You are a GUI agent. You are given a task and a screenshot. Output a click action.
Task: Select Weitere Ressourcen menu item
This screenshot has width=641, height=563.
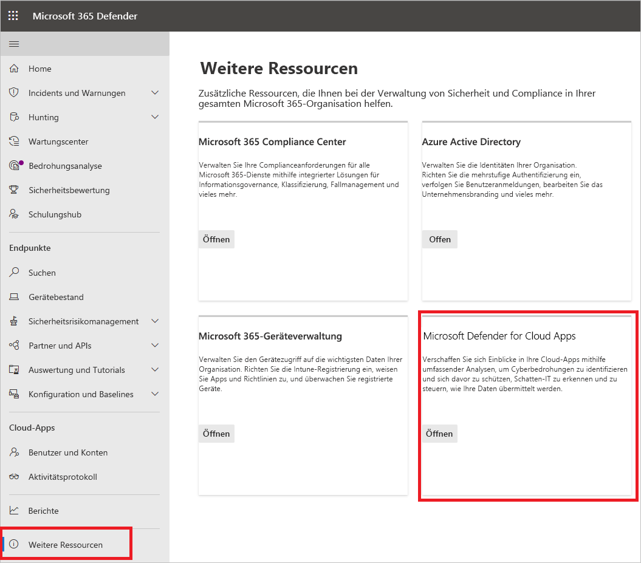coord(67,544)
